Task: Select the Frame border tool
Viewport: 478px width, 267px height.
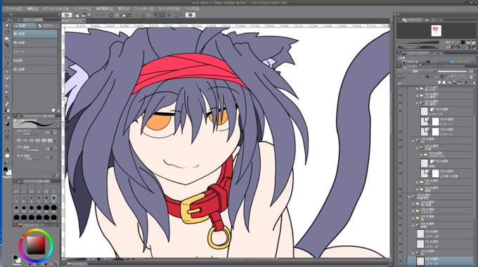Action: point(7,137)
